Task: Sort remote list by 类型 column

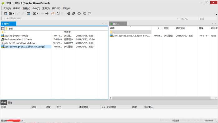Action: [x=166, y=28]
